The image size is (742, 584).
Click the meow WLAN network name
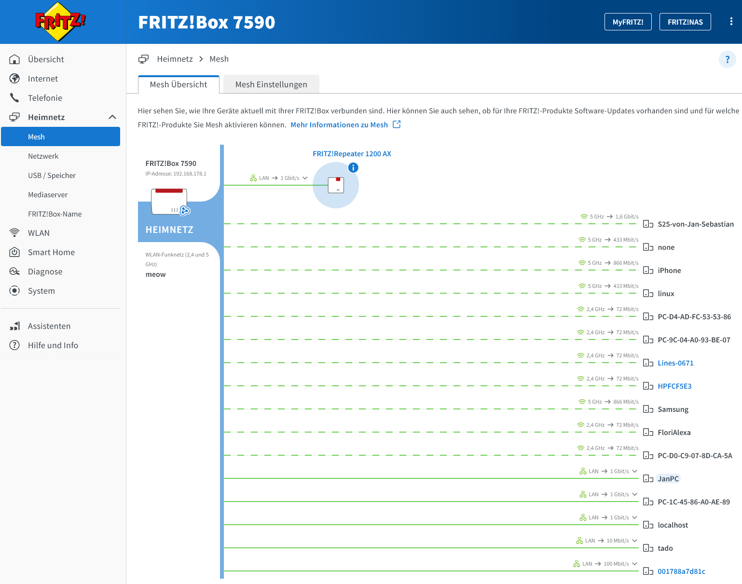pyautogui.click(x=155, y=274)
